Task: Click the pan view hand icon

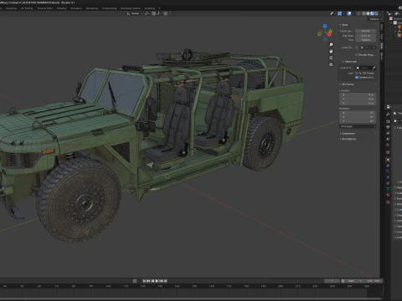Action: pos(331,51)
